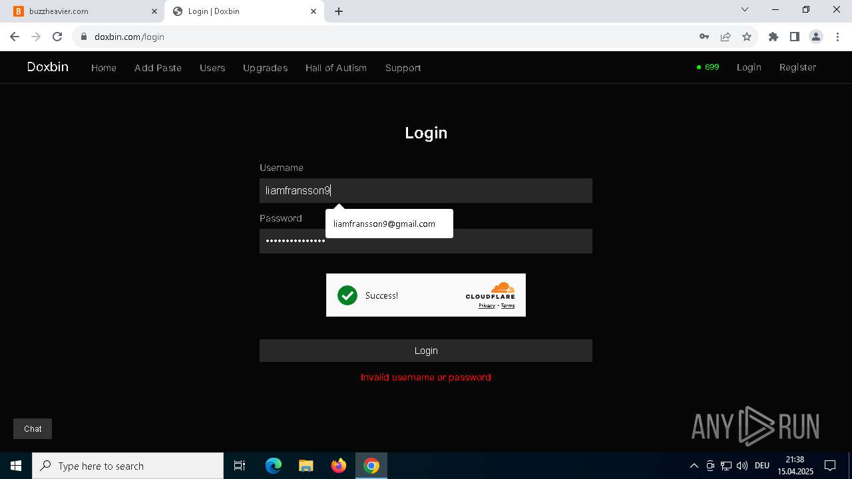The height and width of the screenshot is (479, 852).
Task: Go back using browser back arrow
Action: coord(15,37)
